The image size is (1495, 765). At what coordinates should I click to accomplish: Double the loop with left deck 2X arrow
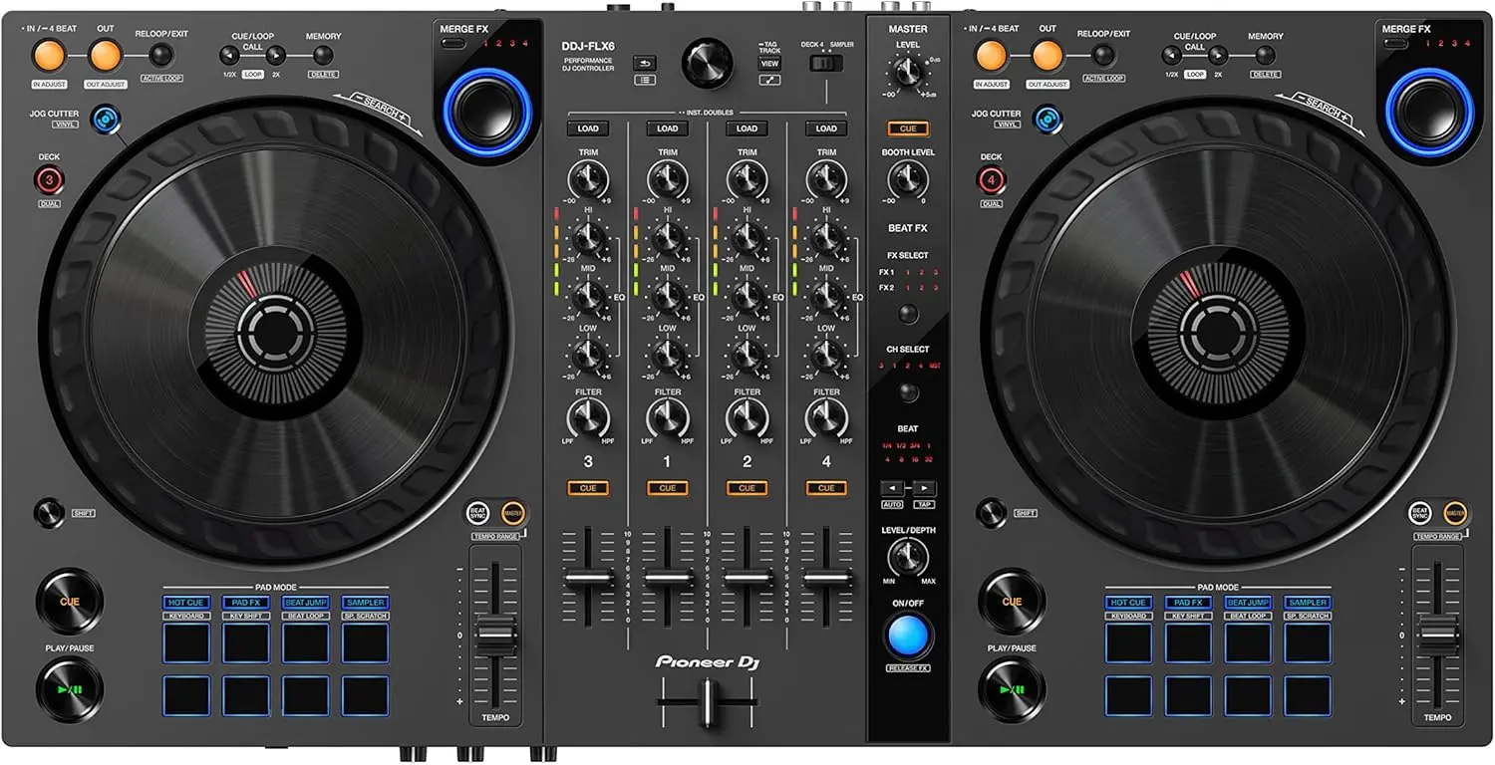click(275, 56)
